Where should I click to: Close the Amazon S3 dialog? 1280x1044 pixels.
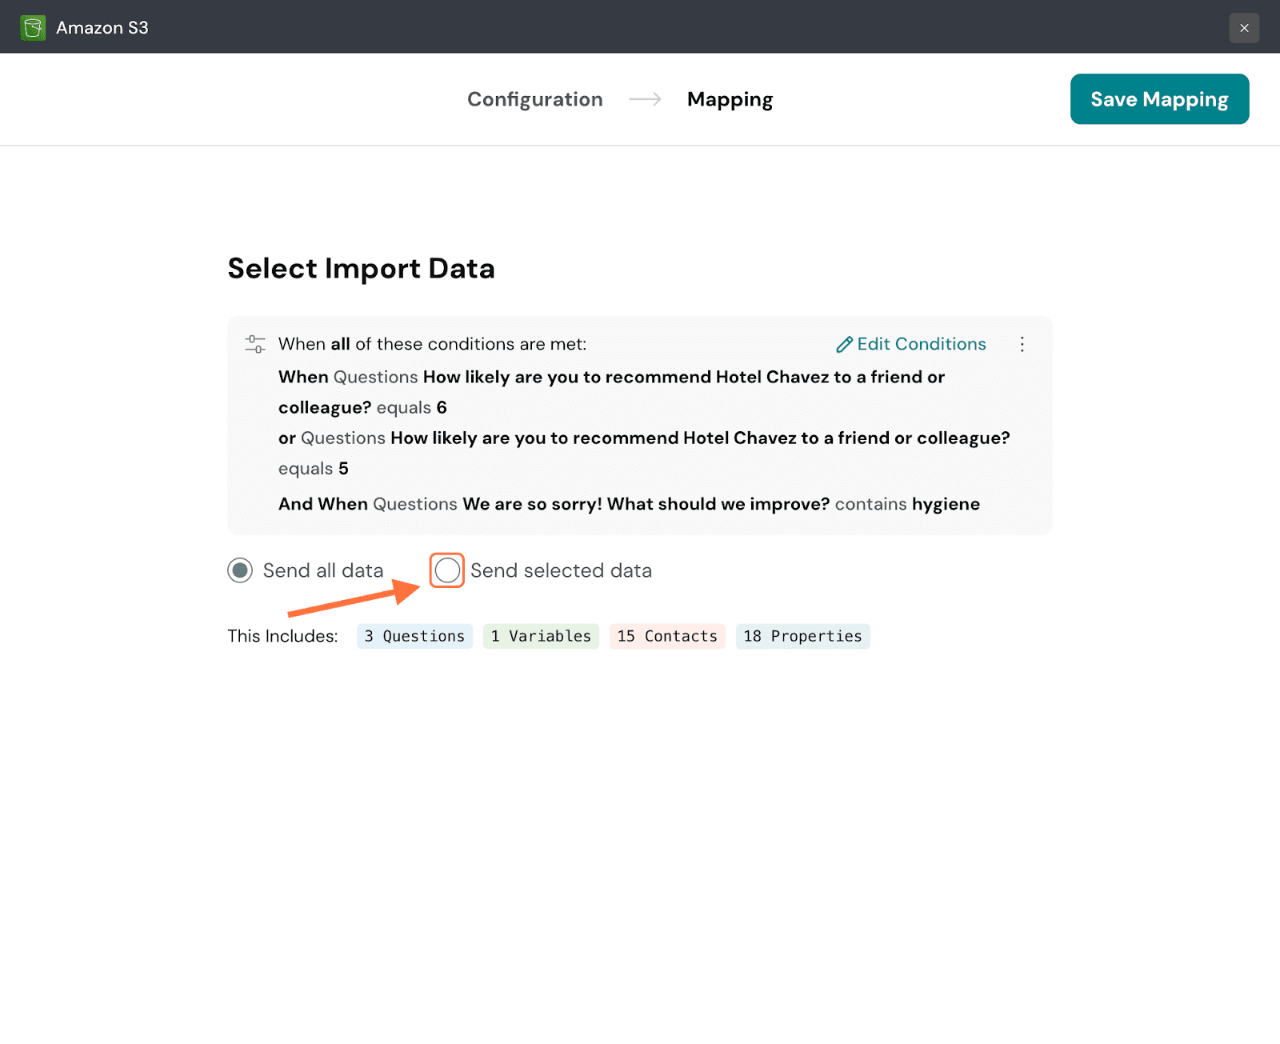point(1243,28)
